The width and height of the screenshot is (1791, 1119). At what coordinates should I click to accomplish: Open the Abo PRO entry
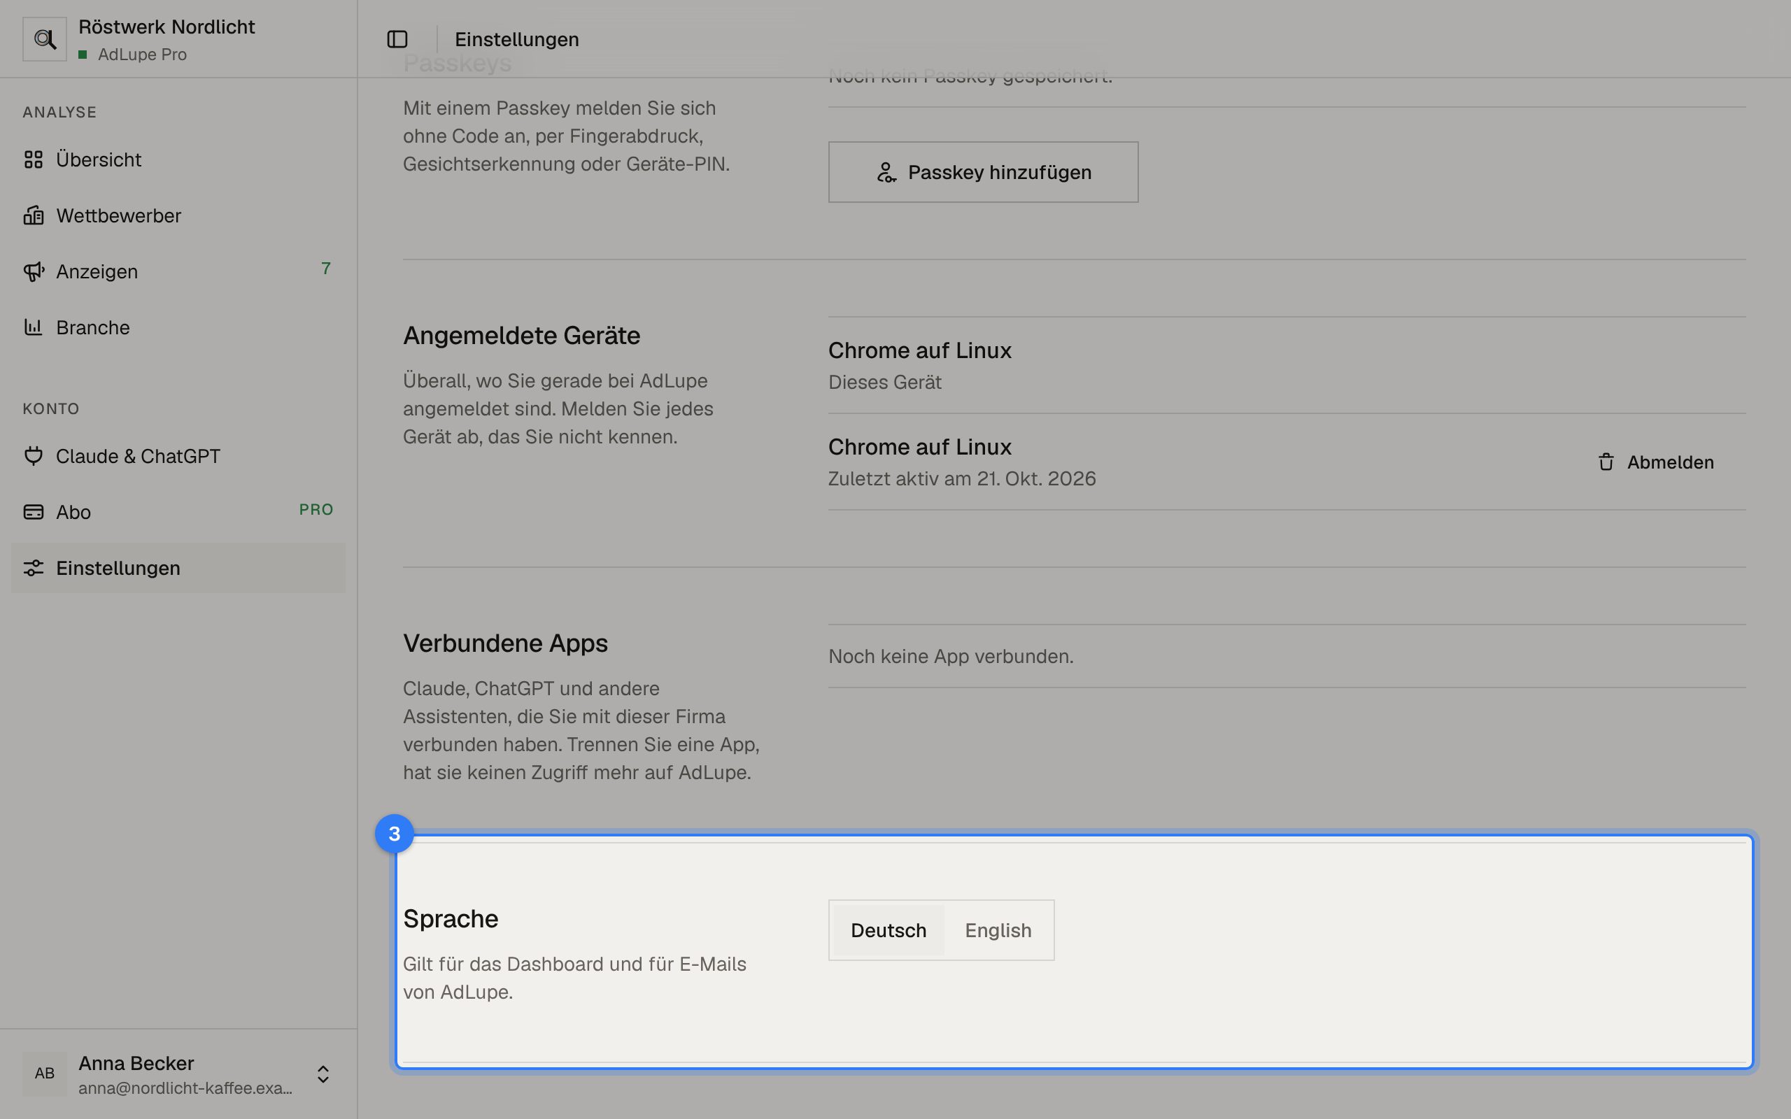pos(178,512)
